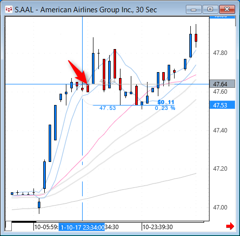Click the 47.80 price axis label
This screenshot has width=240, height=236.
(220, 53)
